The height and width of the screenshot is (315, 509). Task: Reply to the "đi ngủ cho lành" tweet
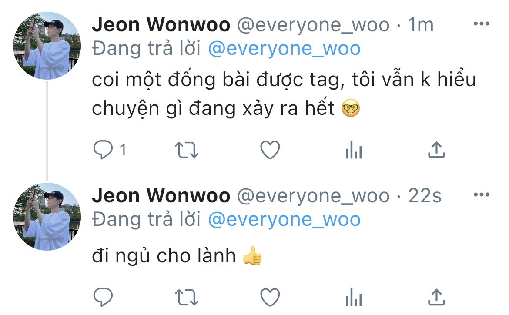tap(103, 297)
